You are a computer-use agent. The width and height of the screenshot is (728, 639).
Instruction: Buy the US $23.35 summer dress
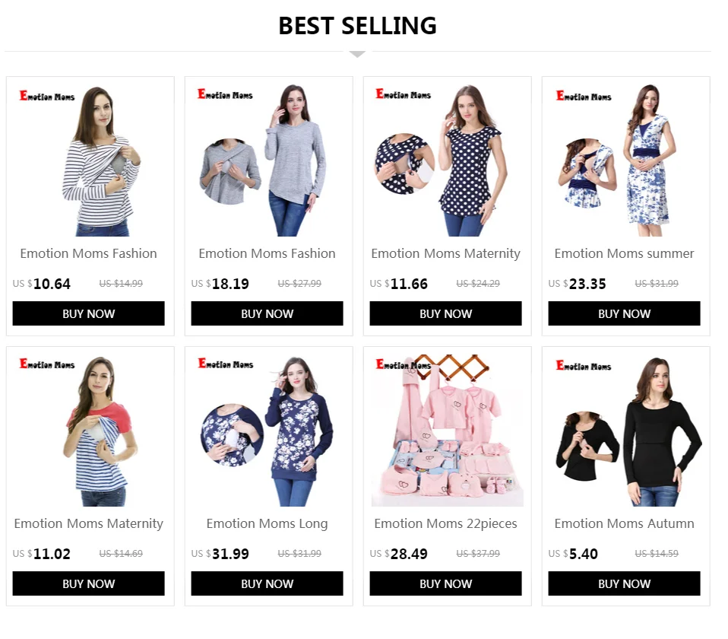[x=624, y=313]
